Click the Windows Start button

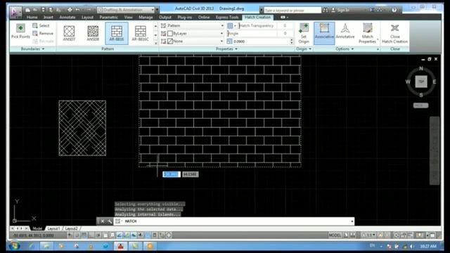[14, 246]
